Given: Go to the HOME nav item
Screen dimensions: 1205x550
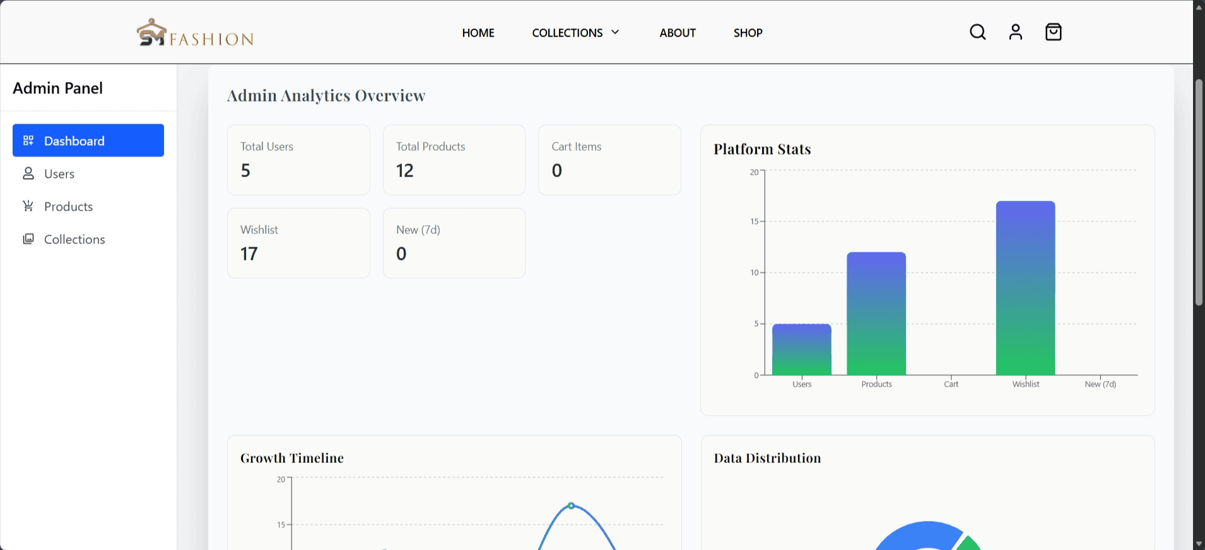Looking at the screenshot, I should pos(478,33).
